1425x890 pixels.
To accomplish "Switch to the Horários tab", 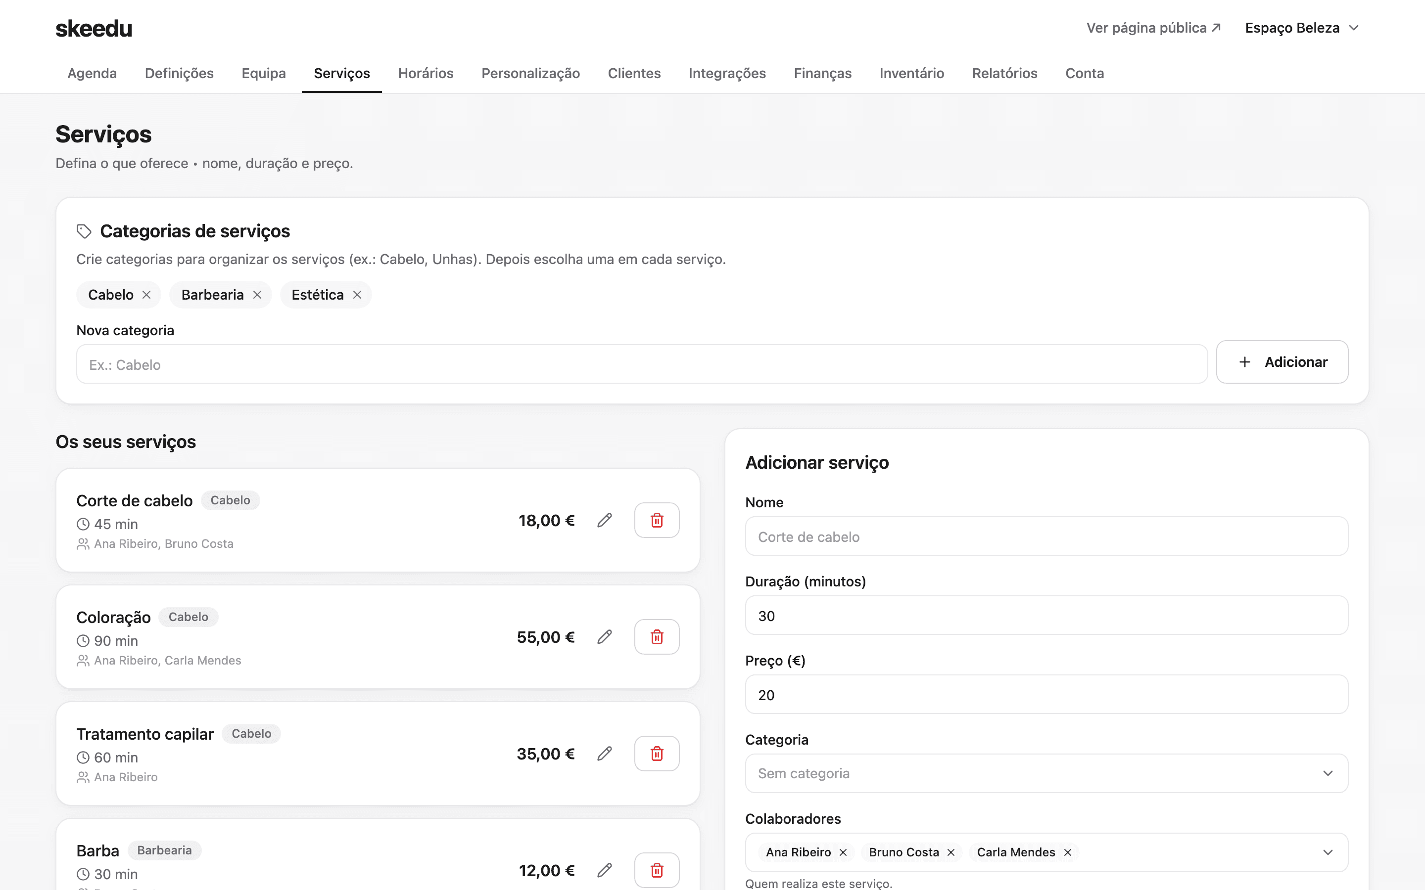I will [426, 74].
